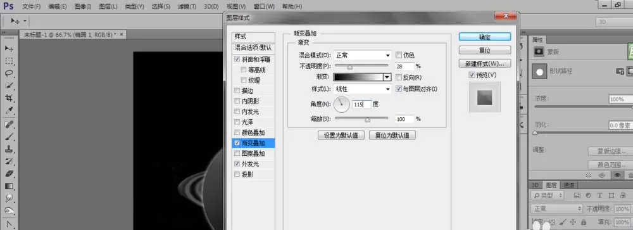The image size is (633, 230).
Task: Click the 复位为默认值 button
Action: tap(392, 136)
